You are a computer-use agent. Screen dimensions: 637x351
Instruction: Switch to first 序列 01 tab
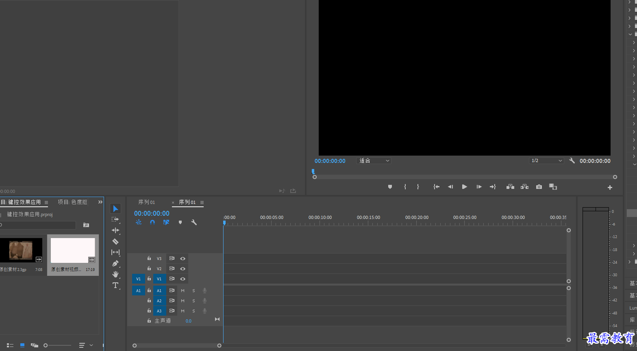tap(147, 202)
